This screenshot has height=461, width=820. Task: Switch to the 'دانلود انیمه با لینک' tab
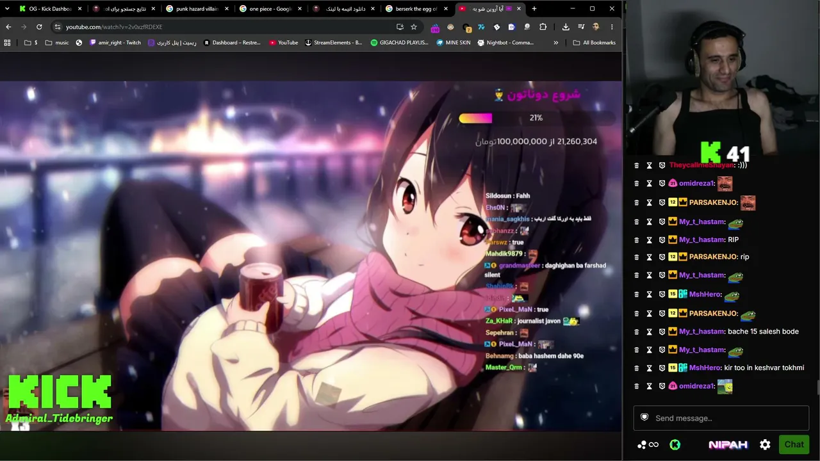[x=344, y=9]
